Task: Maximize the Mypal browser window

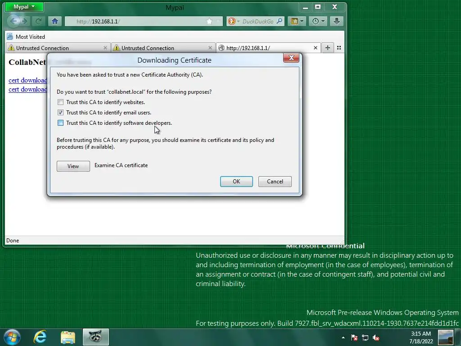Action: coord(318,7)
